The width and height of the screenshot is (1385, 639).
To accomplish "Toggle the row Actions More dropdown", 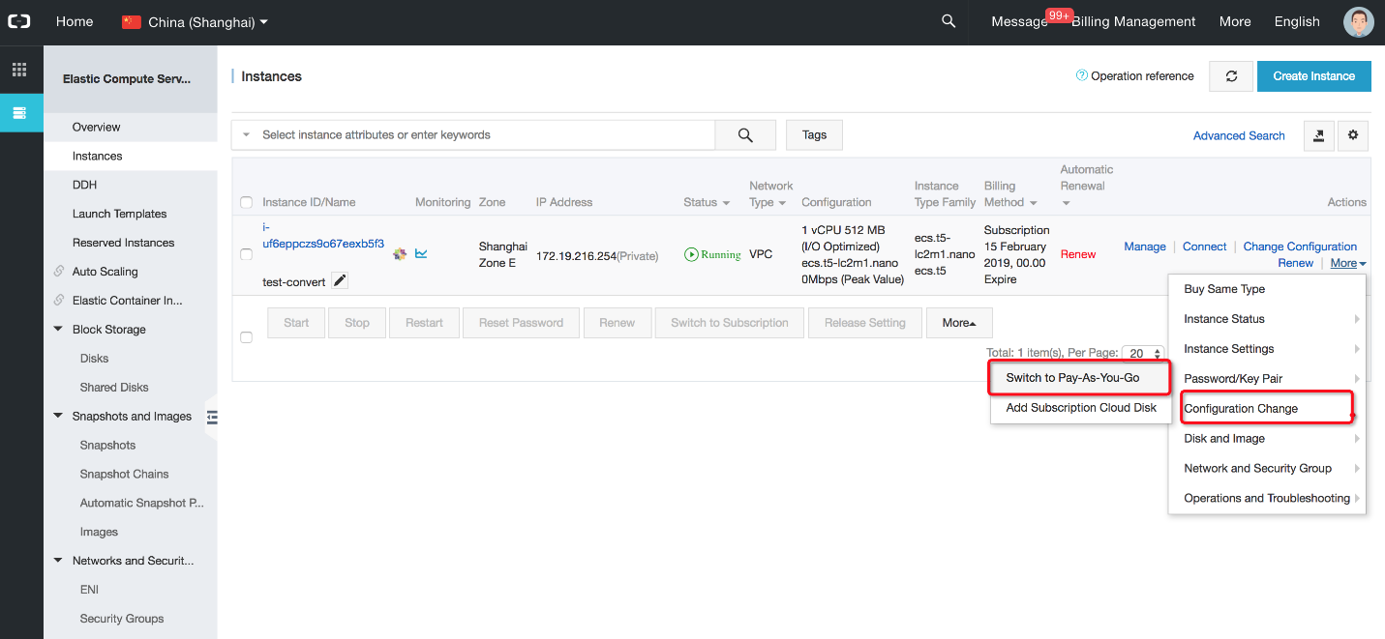I will (x=1348, y=263).
